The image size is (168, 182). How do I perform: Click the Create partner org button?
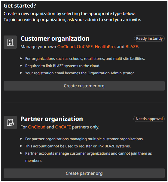(x=84, y=173)
